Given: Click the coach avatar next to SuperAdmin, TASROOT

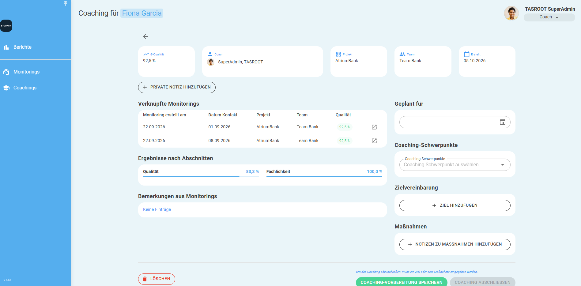Looking at the screenshot, I should 211,62.
